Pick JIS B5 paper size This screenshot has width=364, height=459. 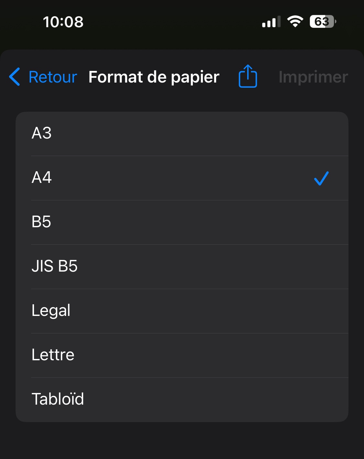[x=54, y=266]
